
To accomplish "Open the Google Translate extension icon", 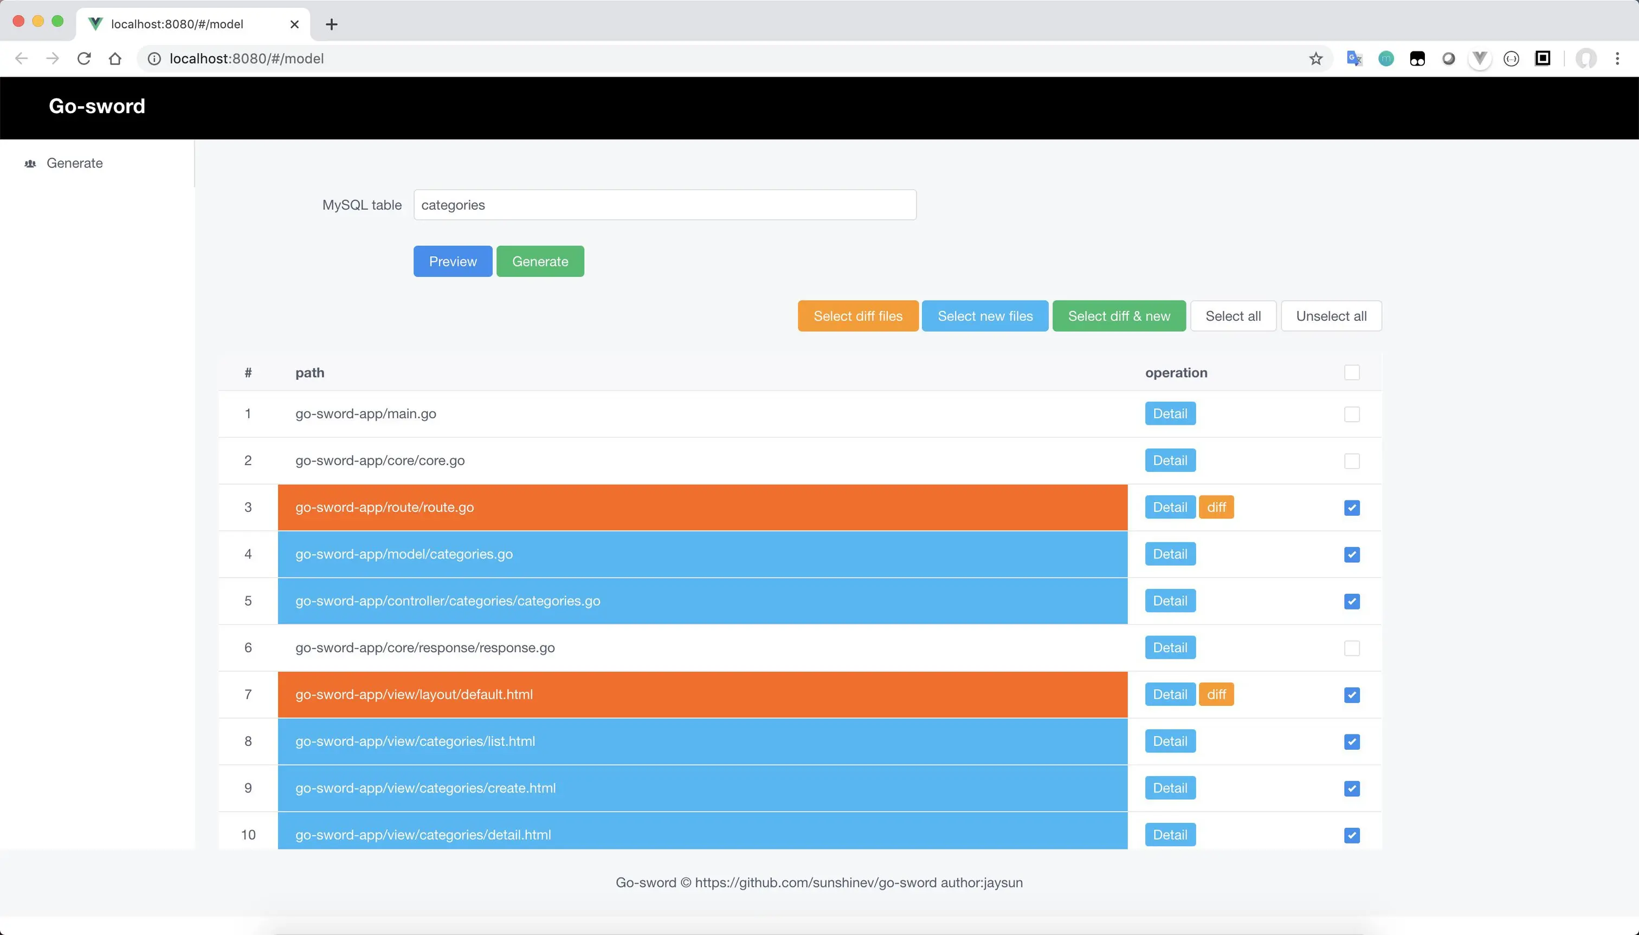I will [x=1354, y=59].
